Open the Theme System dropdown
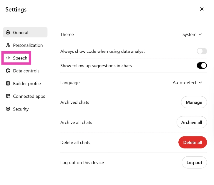 [192, 34]
